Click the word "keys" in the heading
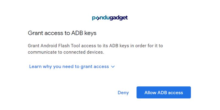Screen dimensions: 220x110 (x=90, y=33)
